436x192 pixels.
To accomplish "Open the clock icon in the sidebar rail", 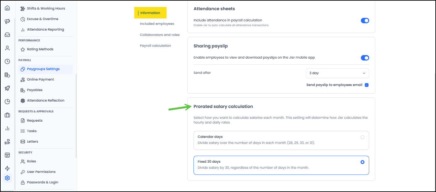I will (7, 61).
